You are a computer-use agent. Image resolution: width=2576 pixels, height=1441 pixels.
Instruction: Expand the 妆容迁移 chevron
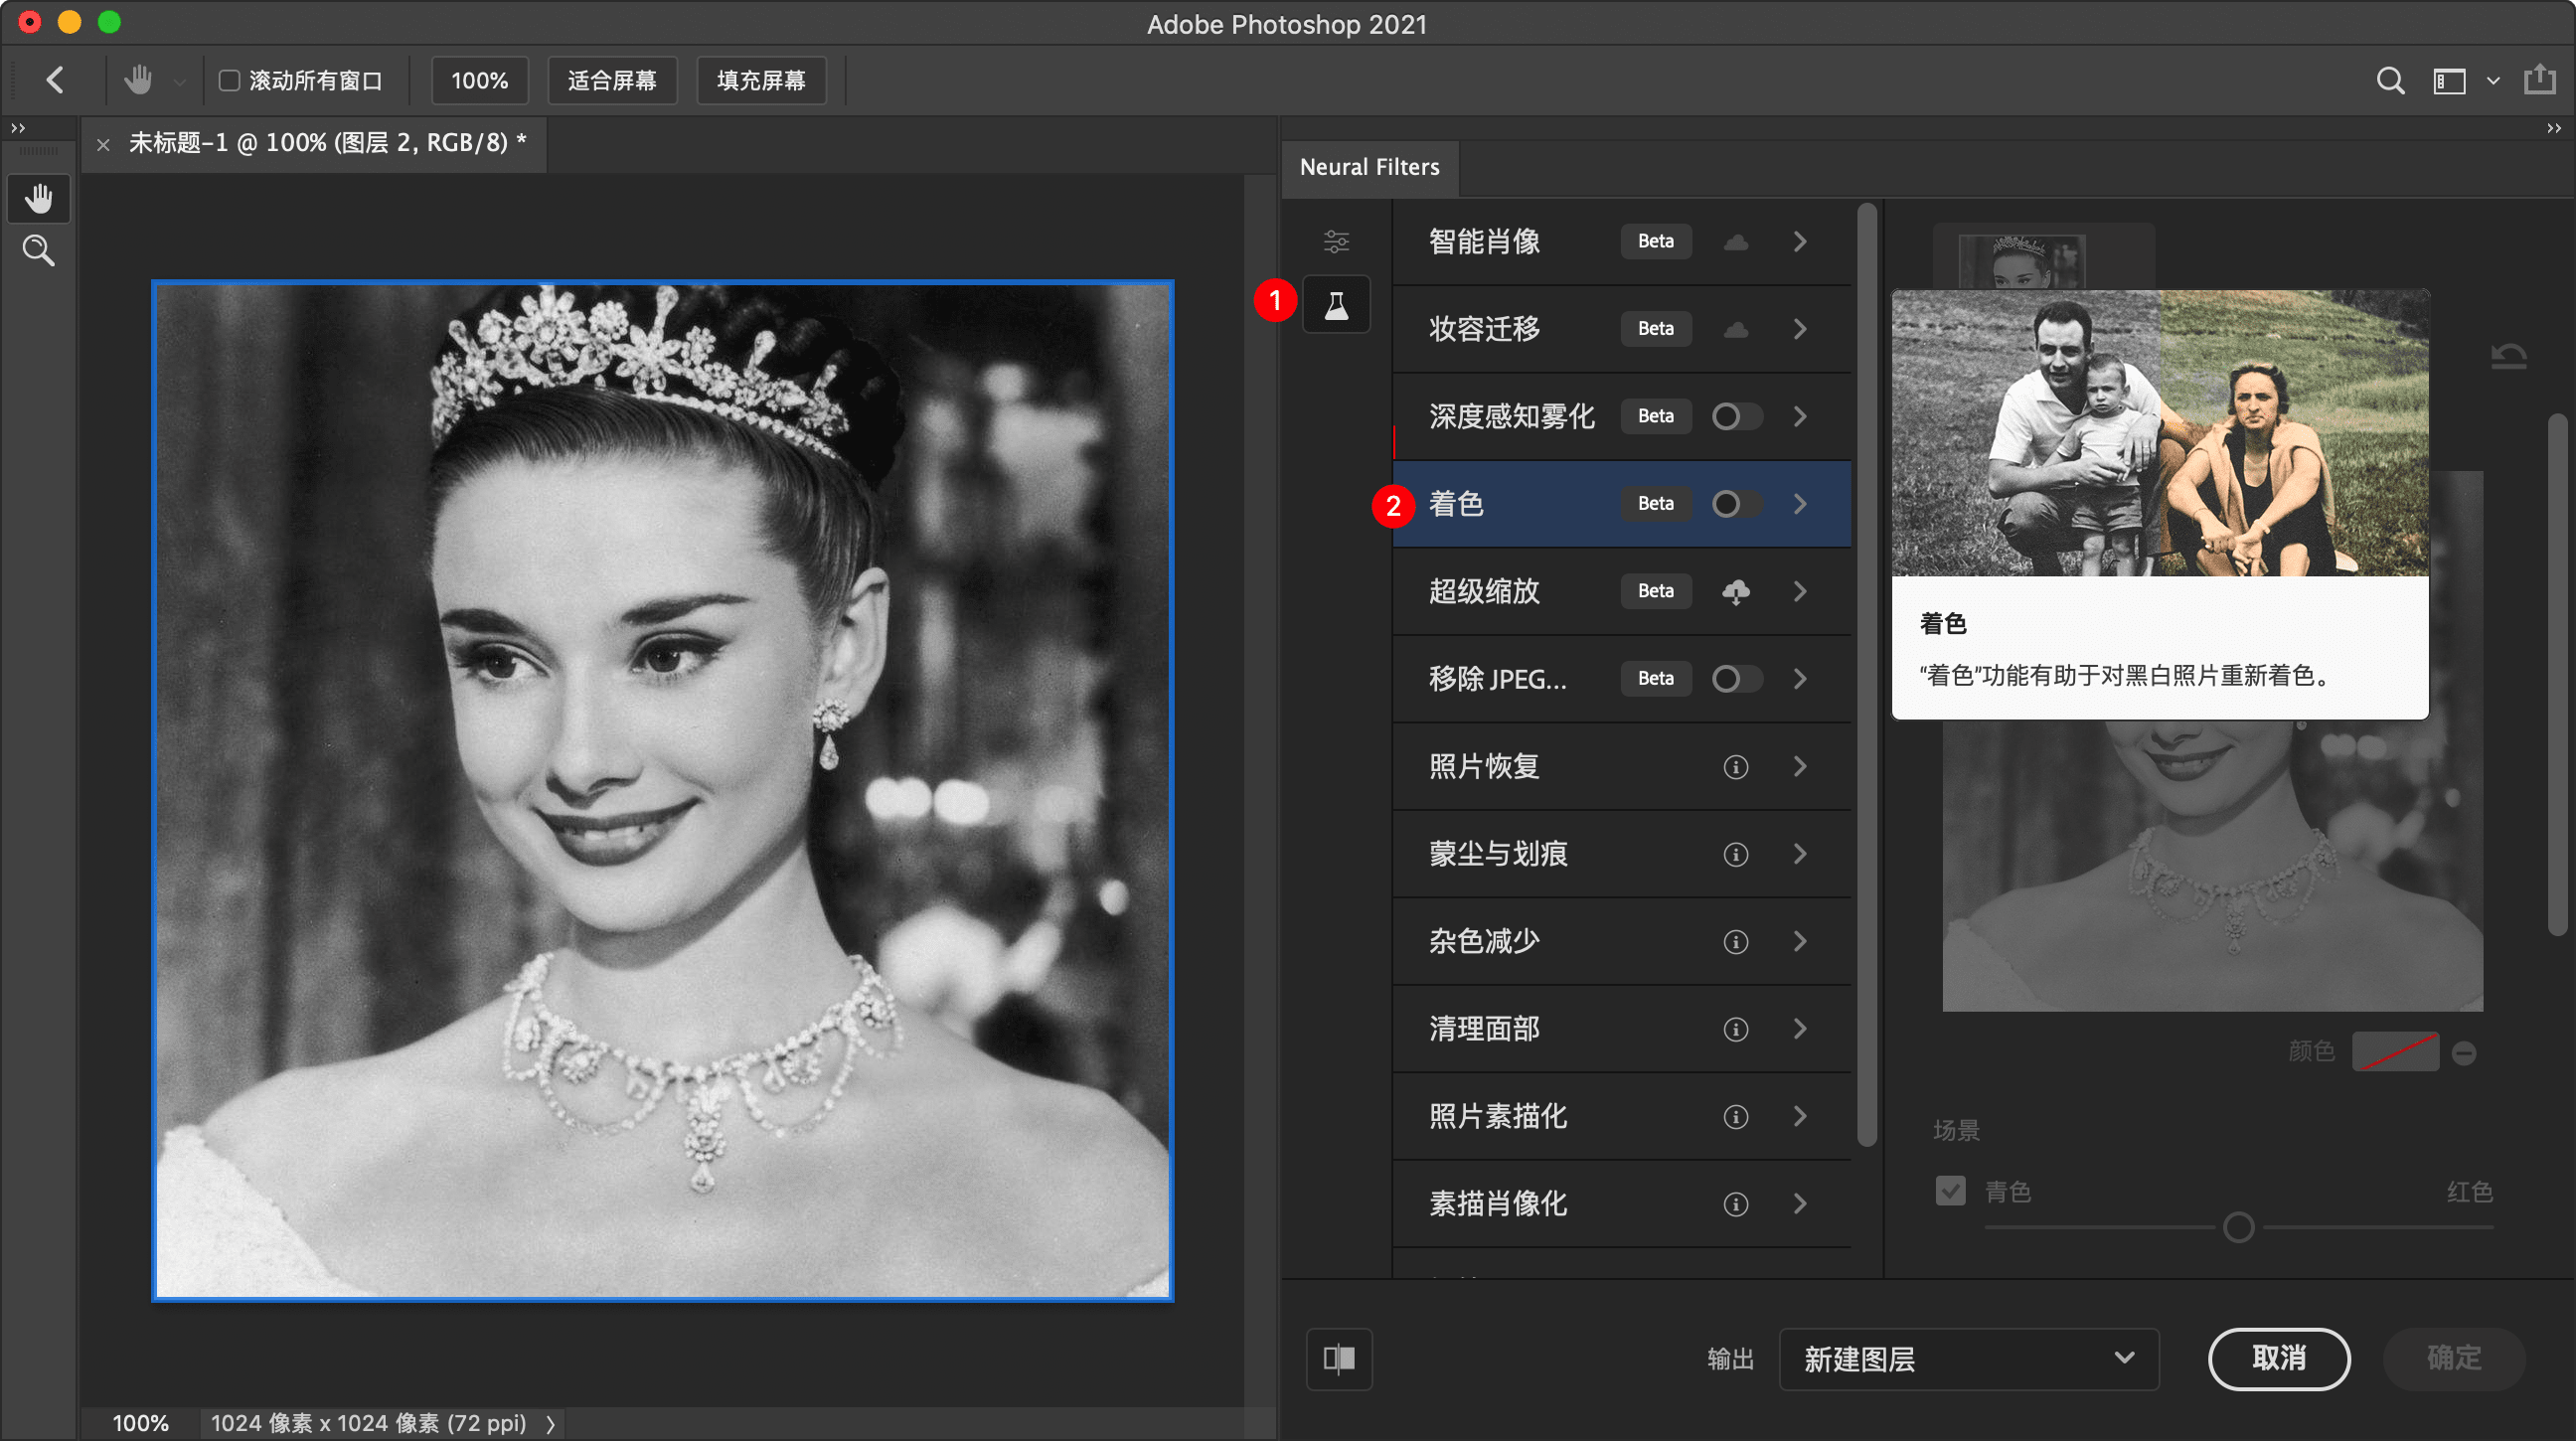(1800, 329)
